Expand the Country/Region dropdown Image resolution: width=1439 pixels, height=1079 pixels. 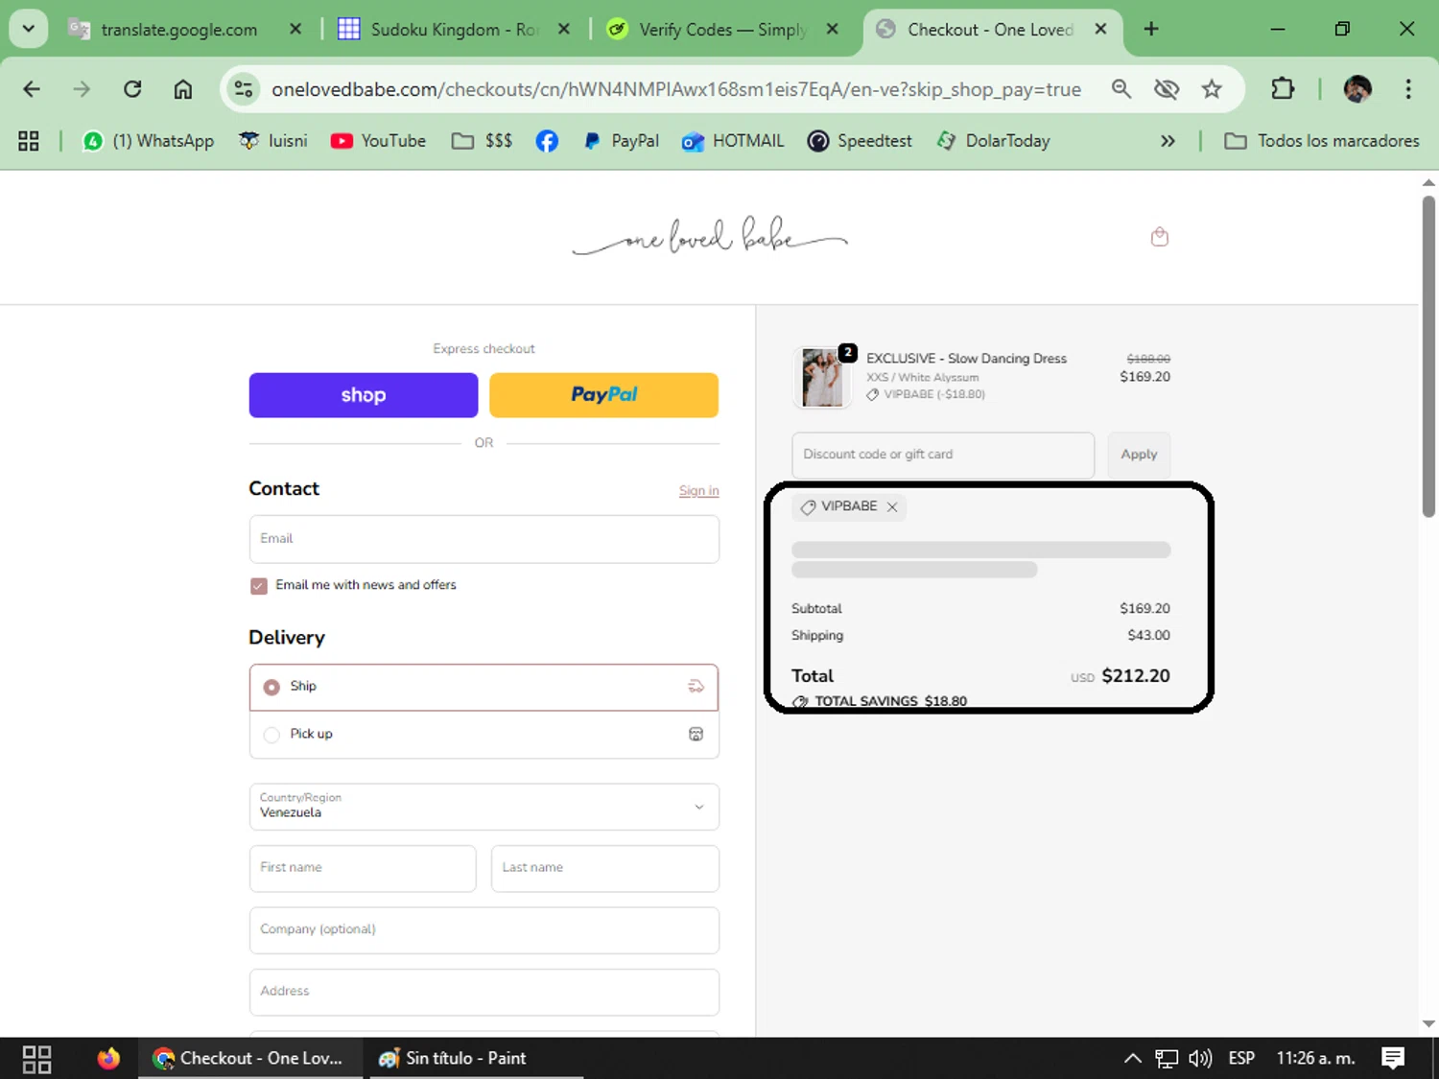pos(484,807)
